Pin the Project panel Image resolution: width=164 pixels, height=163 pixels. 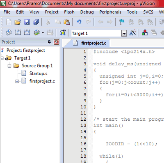coord(50,42)
